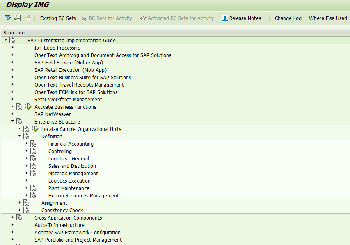Collapse the Definition node

pos(19,136)
